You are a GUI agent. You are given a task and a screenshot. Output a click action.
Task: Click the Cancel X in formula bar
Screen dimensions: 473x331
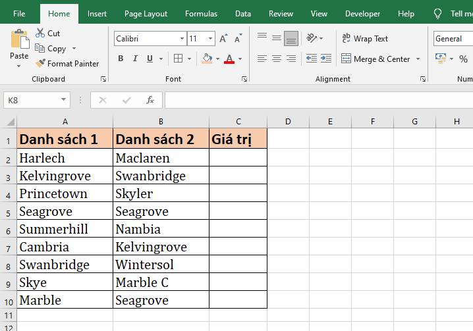(x=103, y=100)
